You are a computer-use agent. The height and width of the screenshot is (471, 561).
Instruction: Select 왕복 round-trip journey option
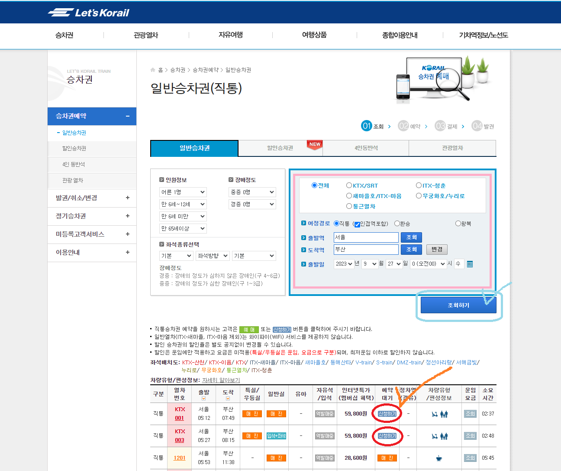458,223
